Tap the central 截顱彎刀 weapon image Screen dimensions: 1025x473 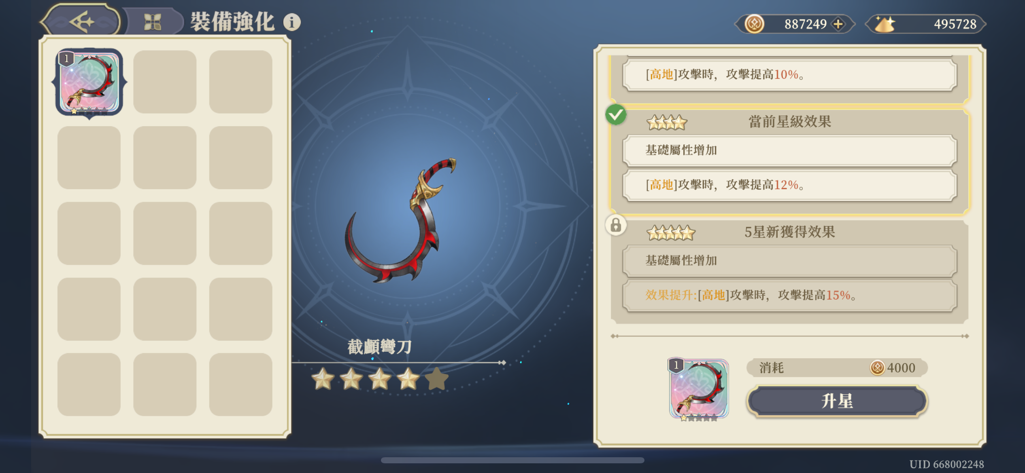click(401, 220)
